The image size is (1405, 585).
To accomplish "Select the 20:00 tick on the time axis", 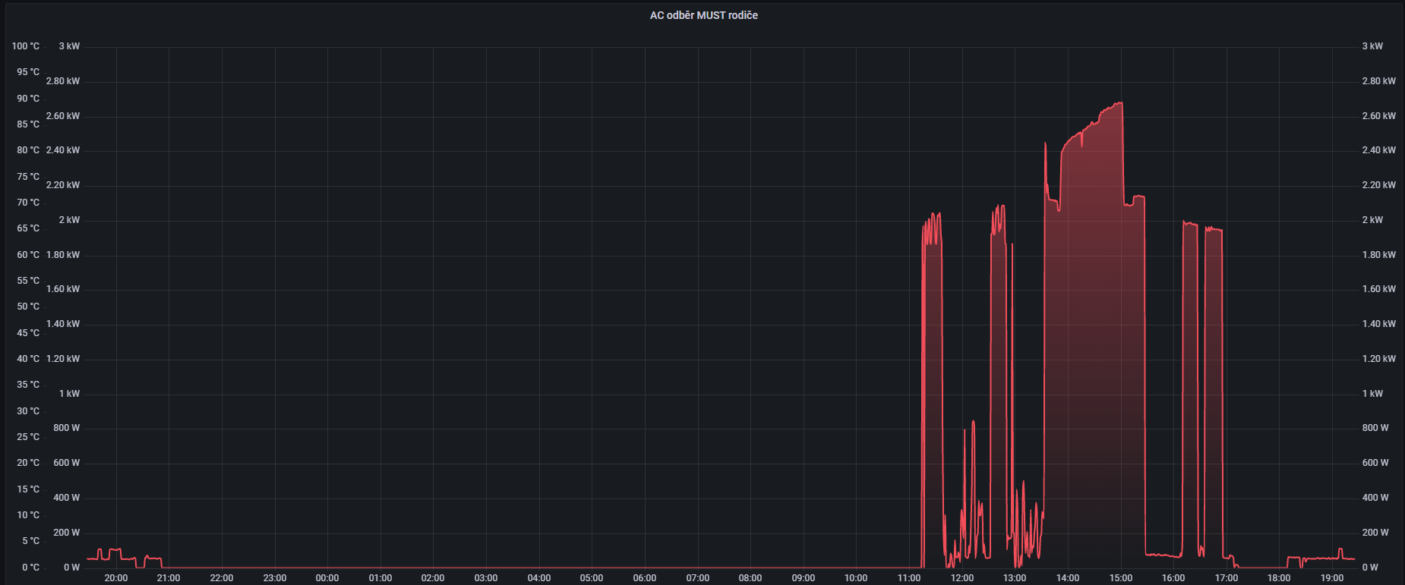I will (x=115, y=578).
